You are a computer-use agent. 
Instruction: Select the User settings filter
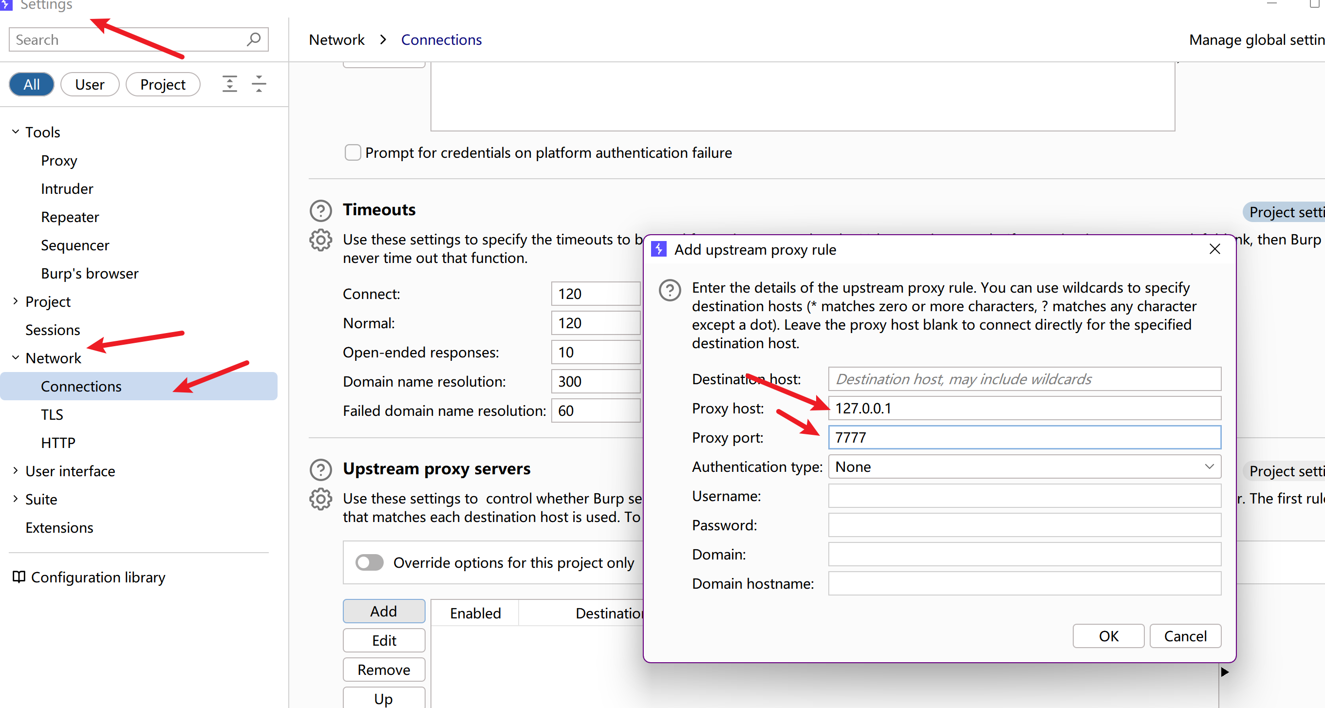click(x=90, y=84)
